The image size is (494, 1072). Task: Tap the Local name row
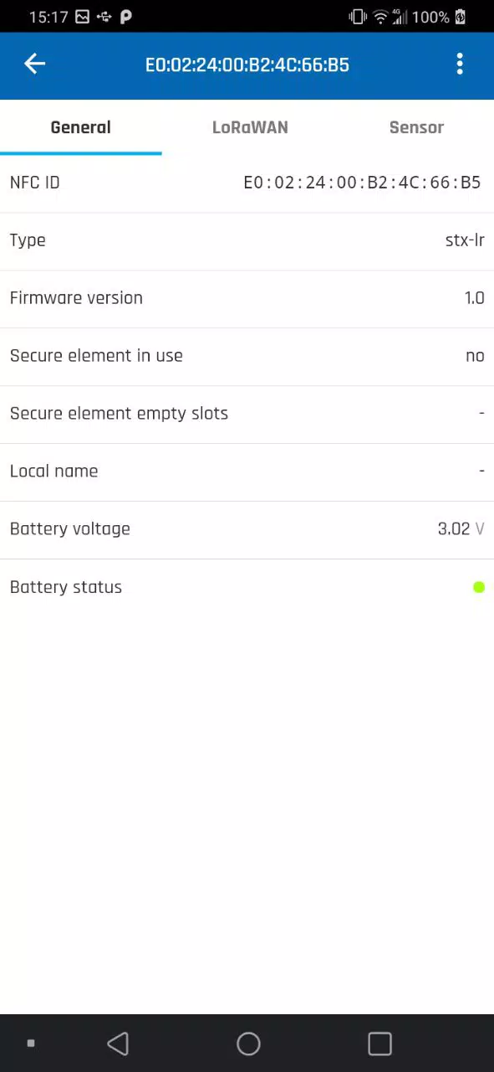(x=247, y=472)
